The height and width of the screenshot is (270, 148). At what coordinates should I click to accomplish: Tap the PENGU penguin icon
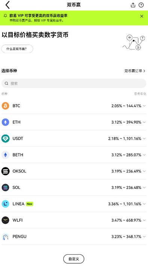click(x=5, y=237)
